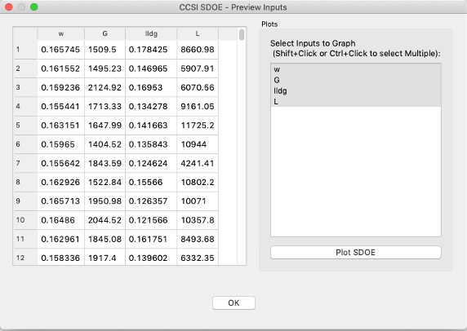The height and width of the screenshot is (331, 467).
Task: Confirm the dialog with OK
Action: [233, 302]
